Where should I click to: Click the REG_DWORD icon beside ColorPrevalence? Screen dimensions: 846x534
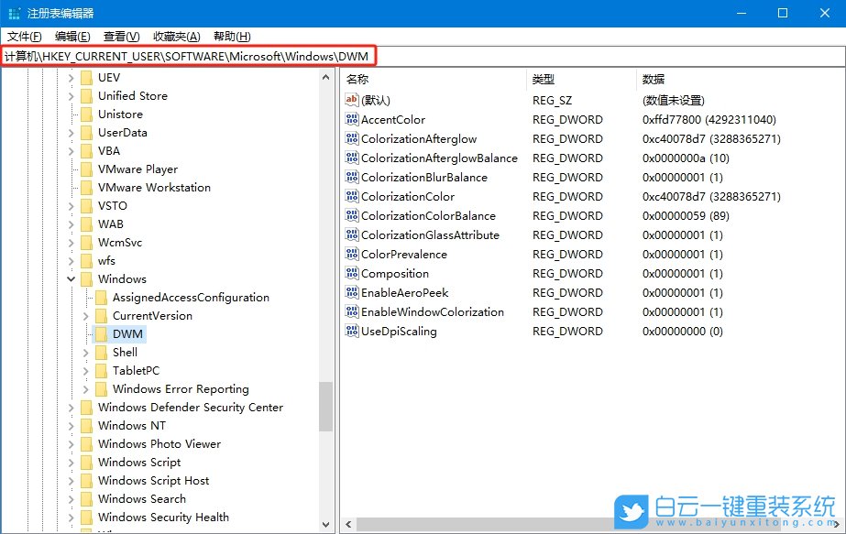tap(351, 254)
